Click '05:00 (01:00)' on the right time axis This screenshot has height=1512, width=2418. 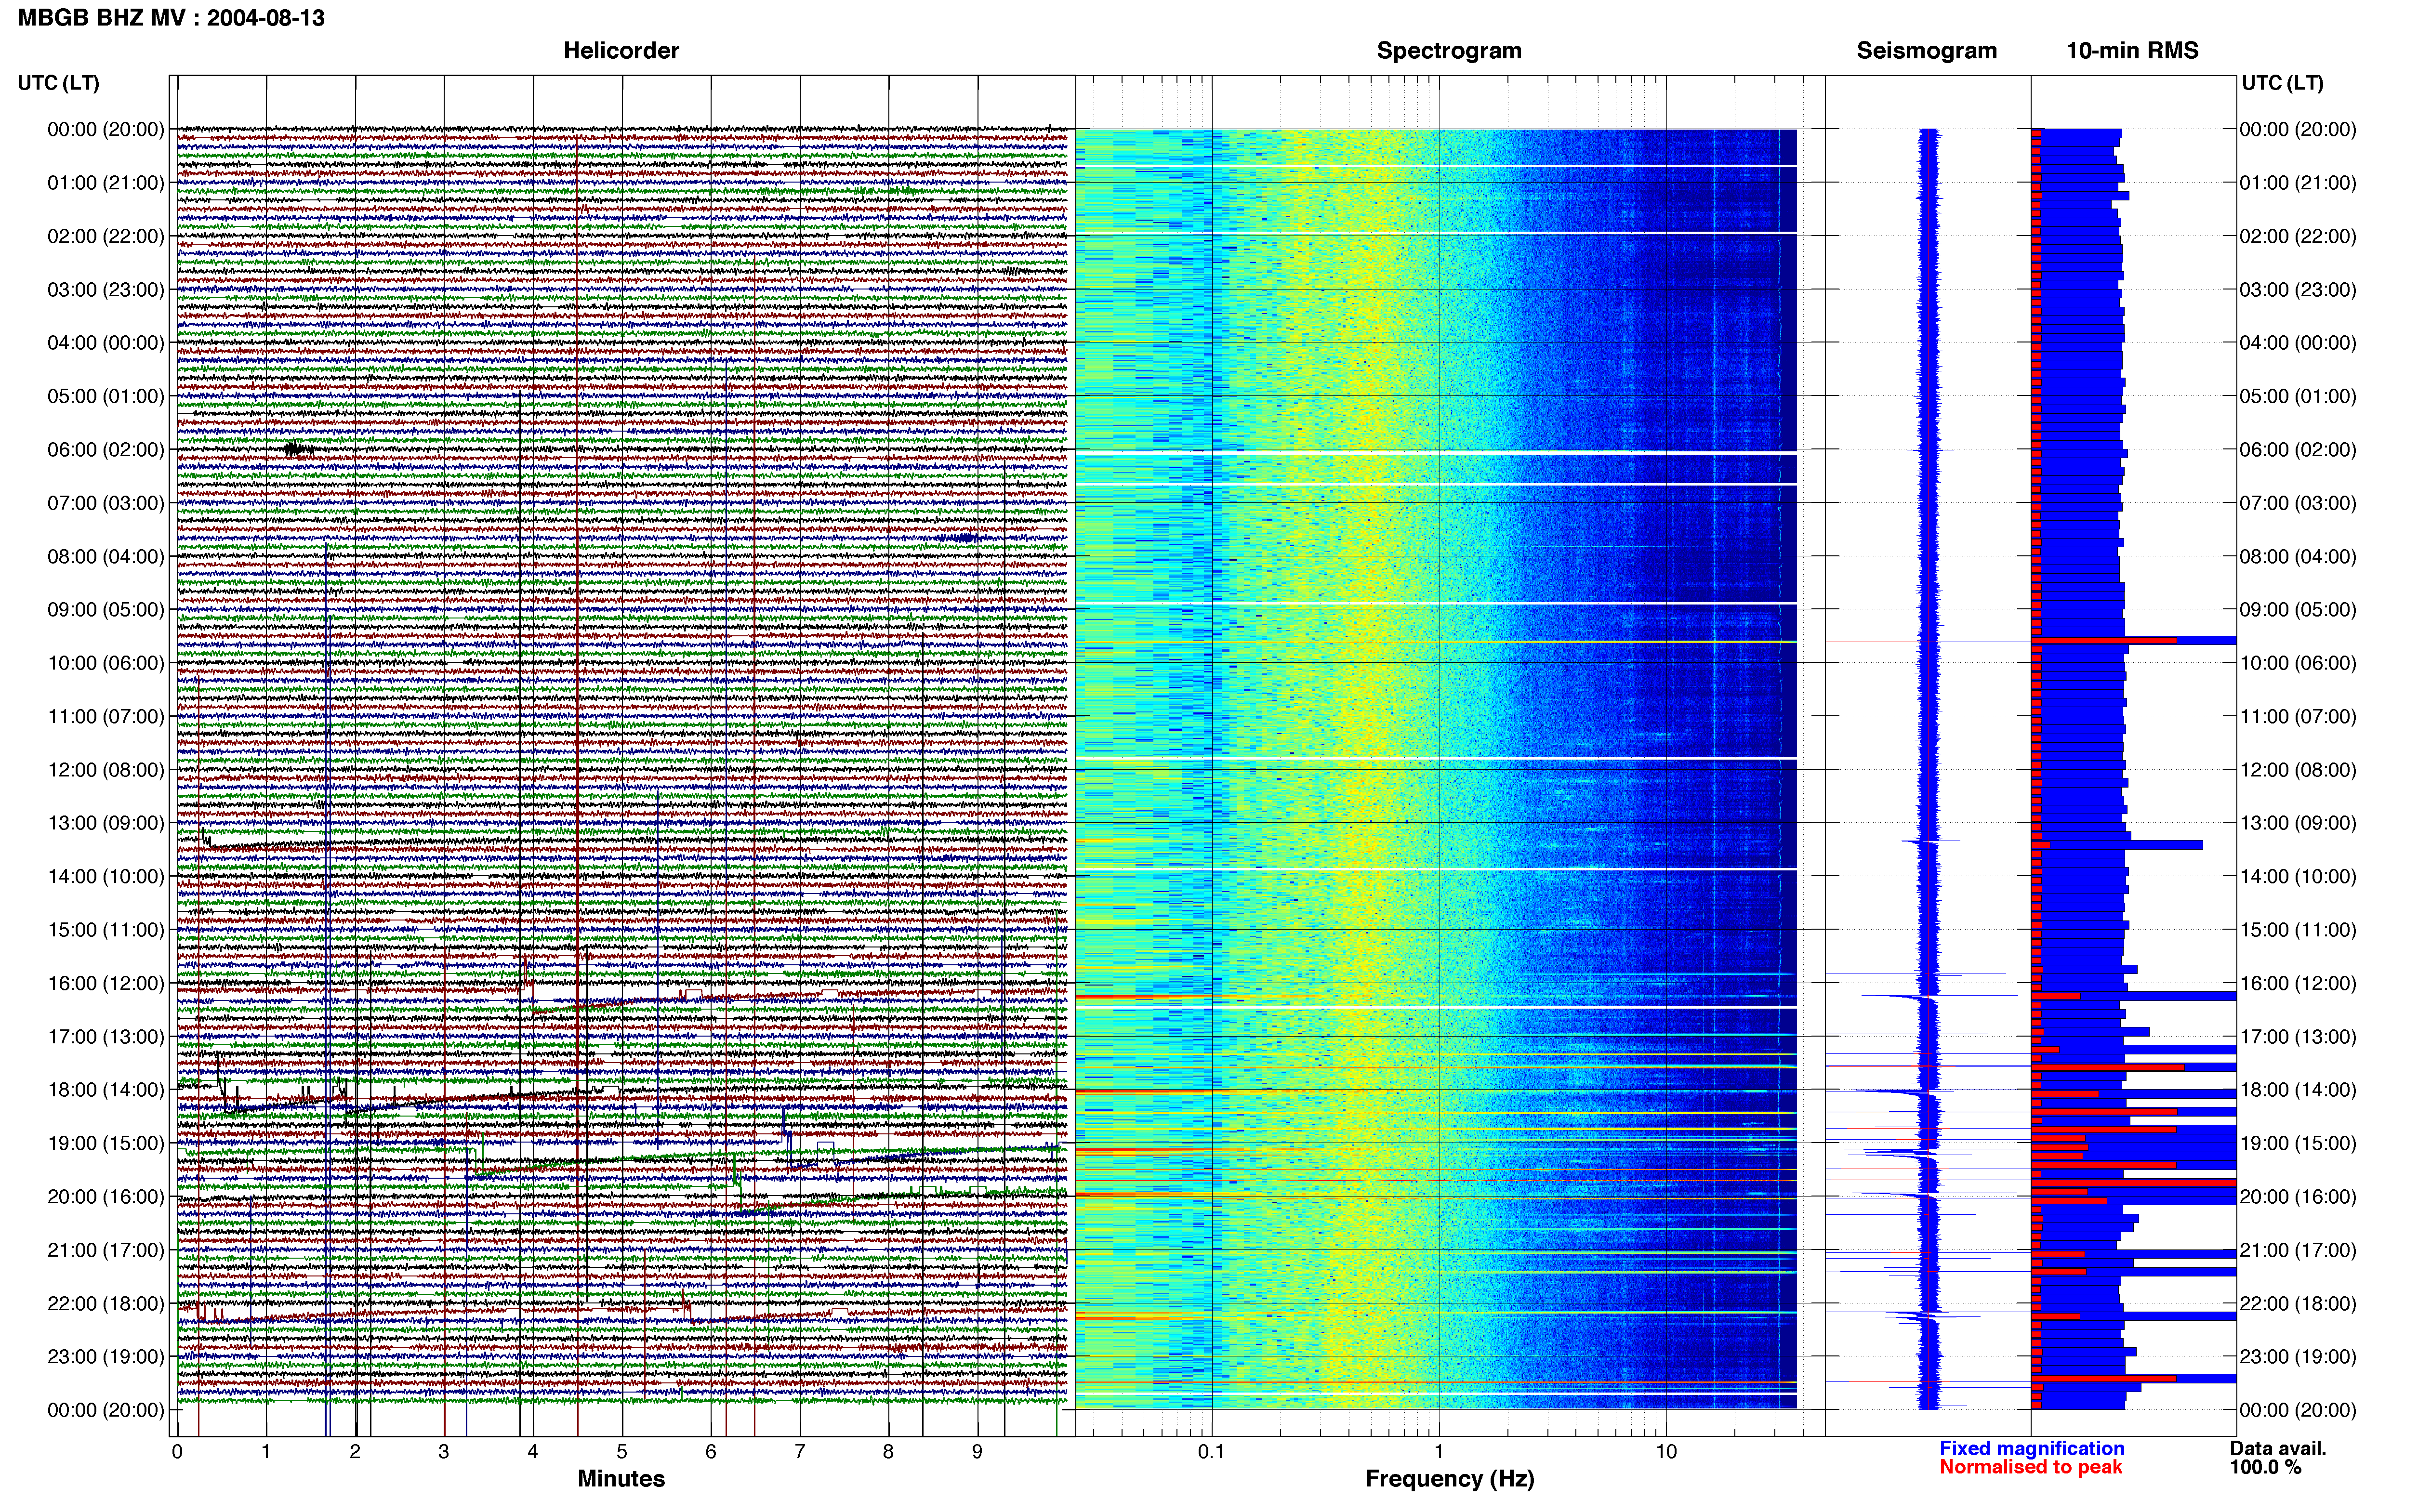2298,396
